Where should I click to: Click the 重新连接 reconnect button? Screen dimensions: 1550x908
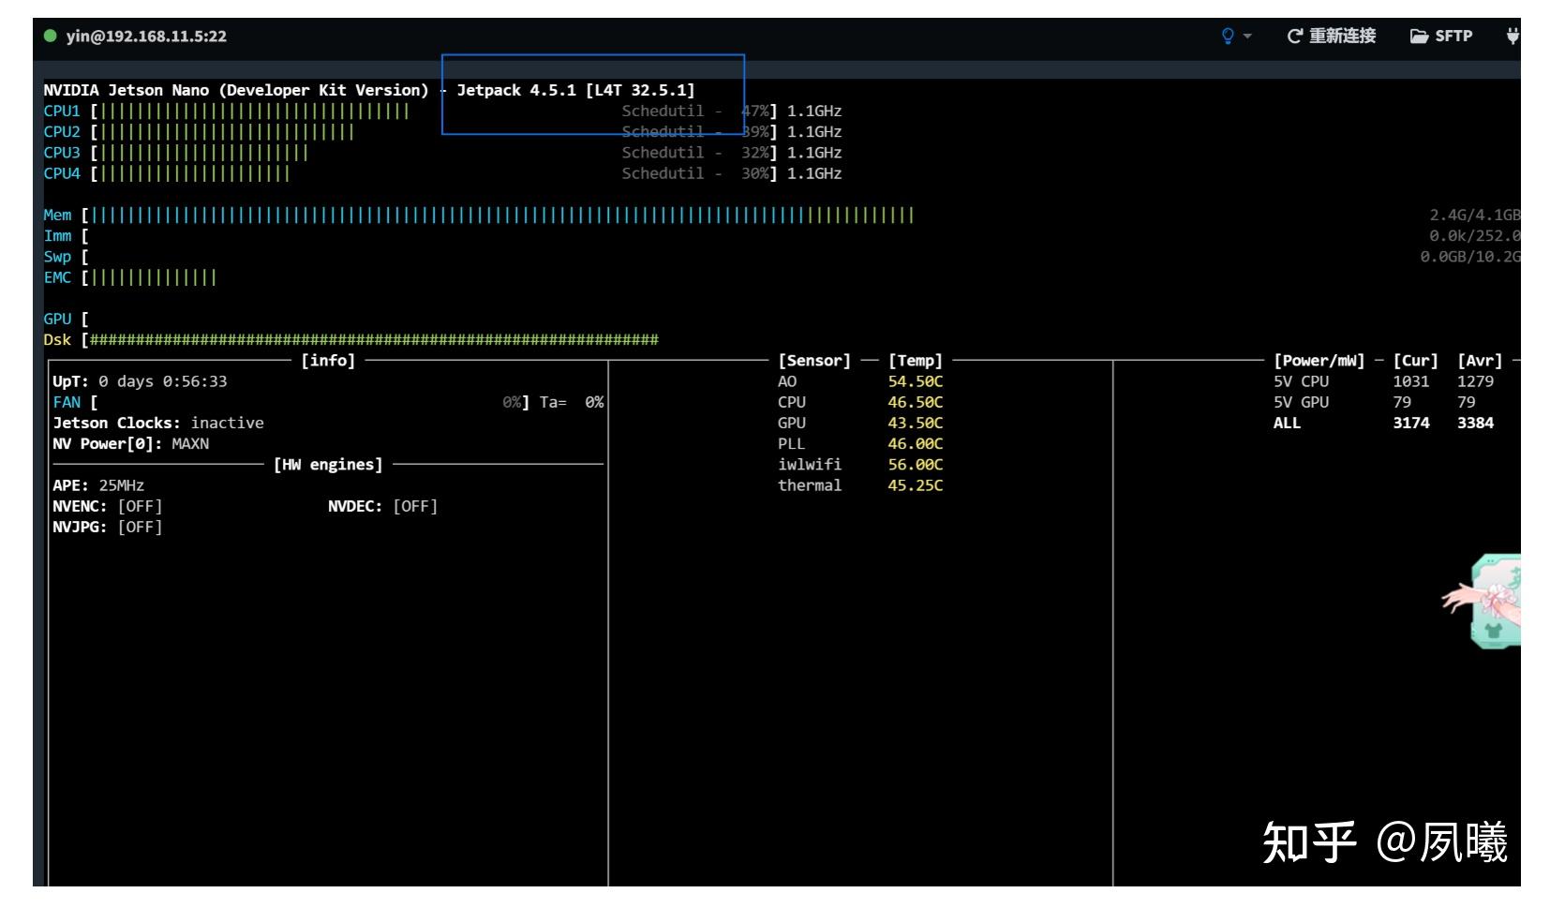click(1331, 36)
